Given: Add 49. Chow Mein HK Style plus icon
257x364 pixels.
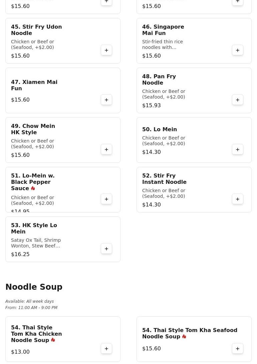Looking at the screenshot, I should (x=106, y=150).
